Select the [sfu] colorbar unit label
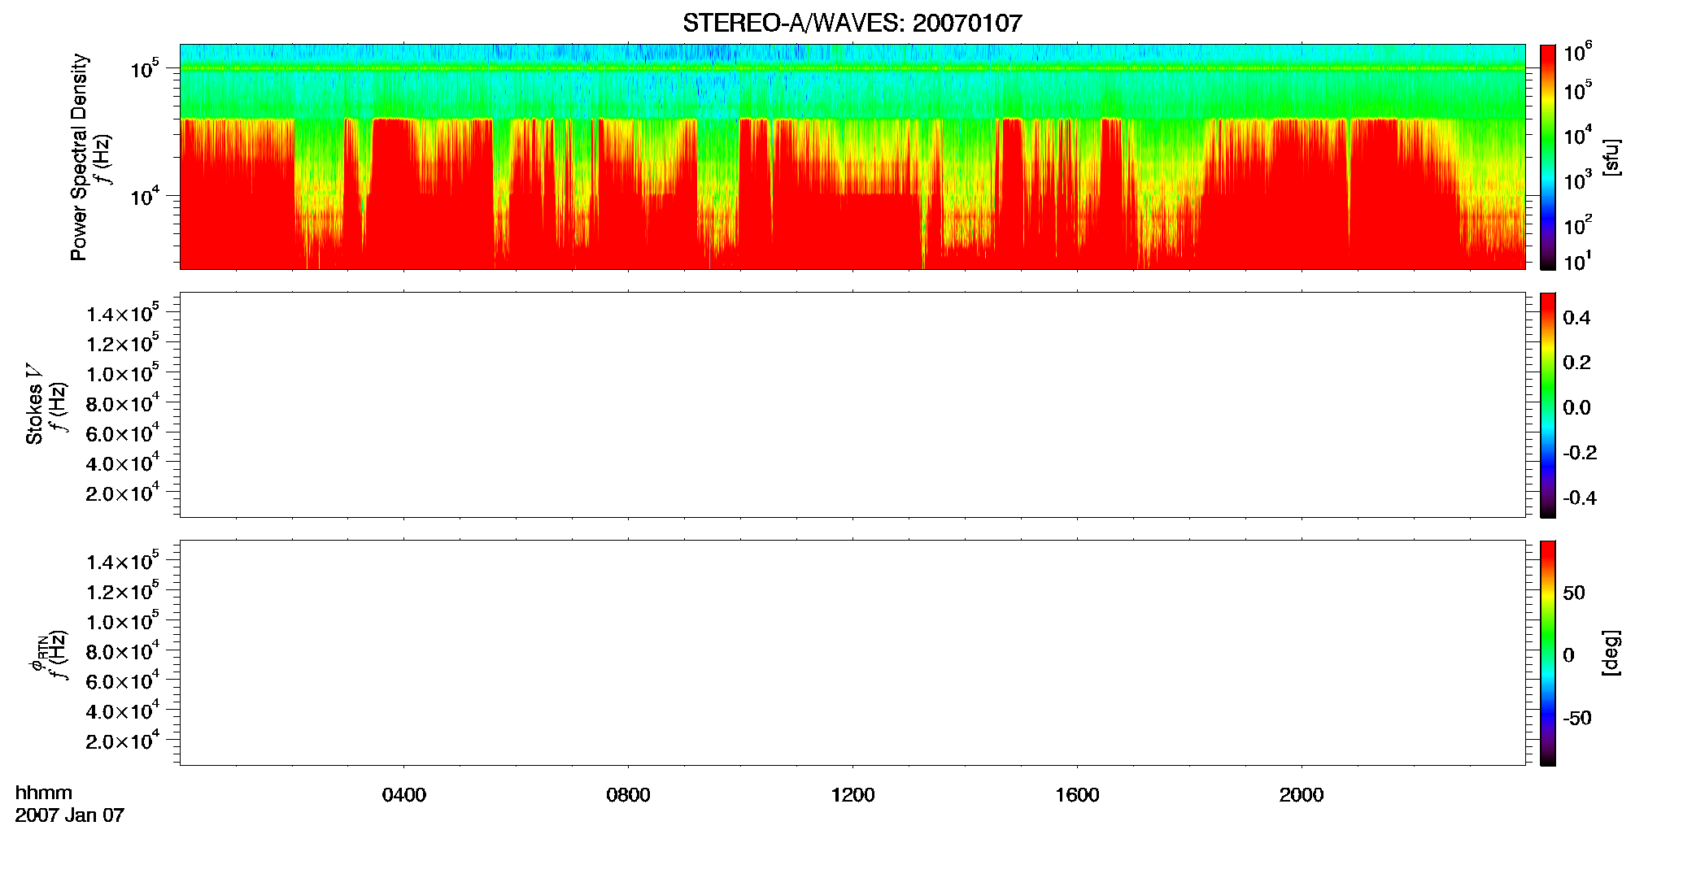This screenshot has height=878, width=1705. click(x=1611, y=158)
